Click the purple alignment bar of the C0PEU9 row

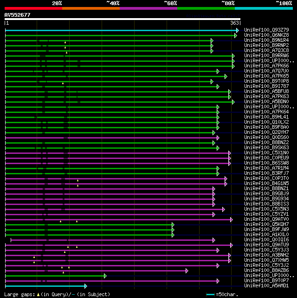[117, 159]
